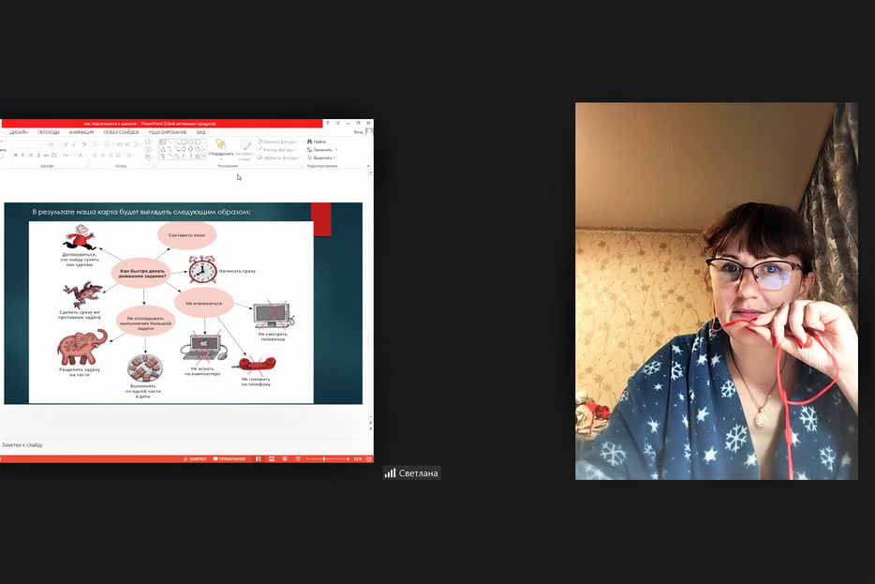The image size is (875, 584).
Task: Expand the Заменить dropdown
Action: 322,150
